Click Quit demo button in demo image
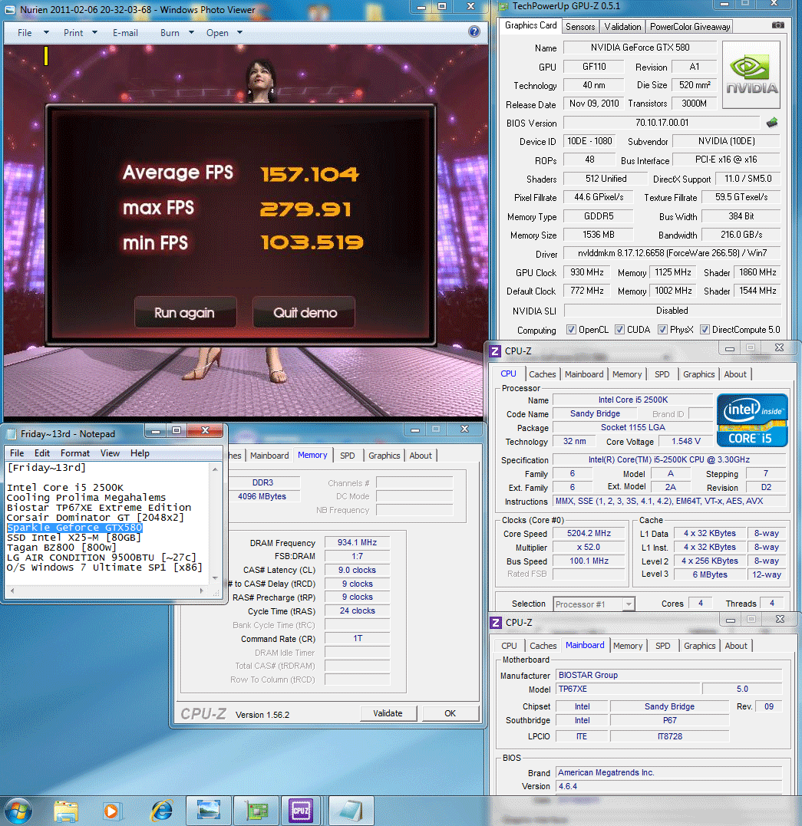This screenshot has width=802, height=826. pos(304,312)
